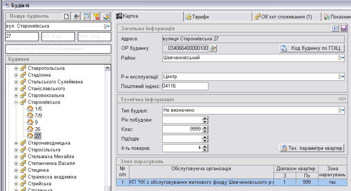Click the blue info icon

(x=335, y=28)
